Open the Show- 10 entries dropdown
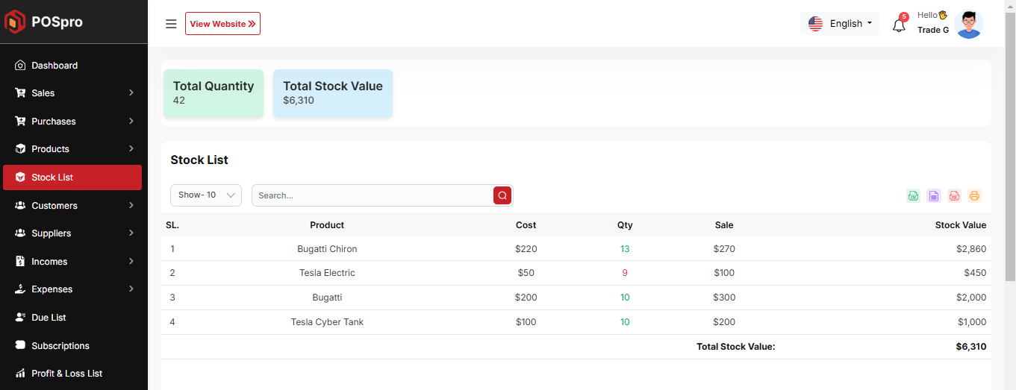Image resolution: width=1016 pixels, height=390 pixels. [206, 195]
